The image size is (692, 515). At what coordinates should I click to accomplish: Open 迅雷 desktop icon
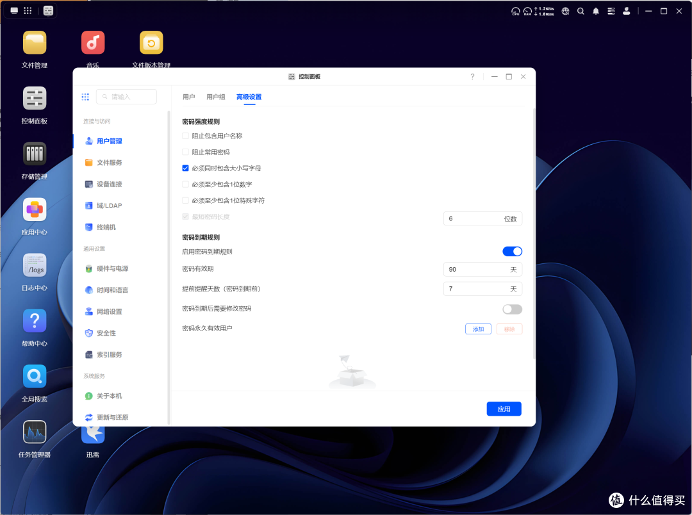[93, 435]
